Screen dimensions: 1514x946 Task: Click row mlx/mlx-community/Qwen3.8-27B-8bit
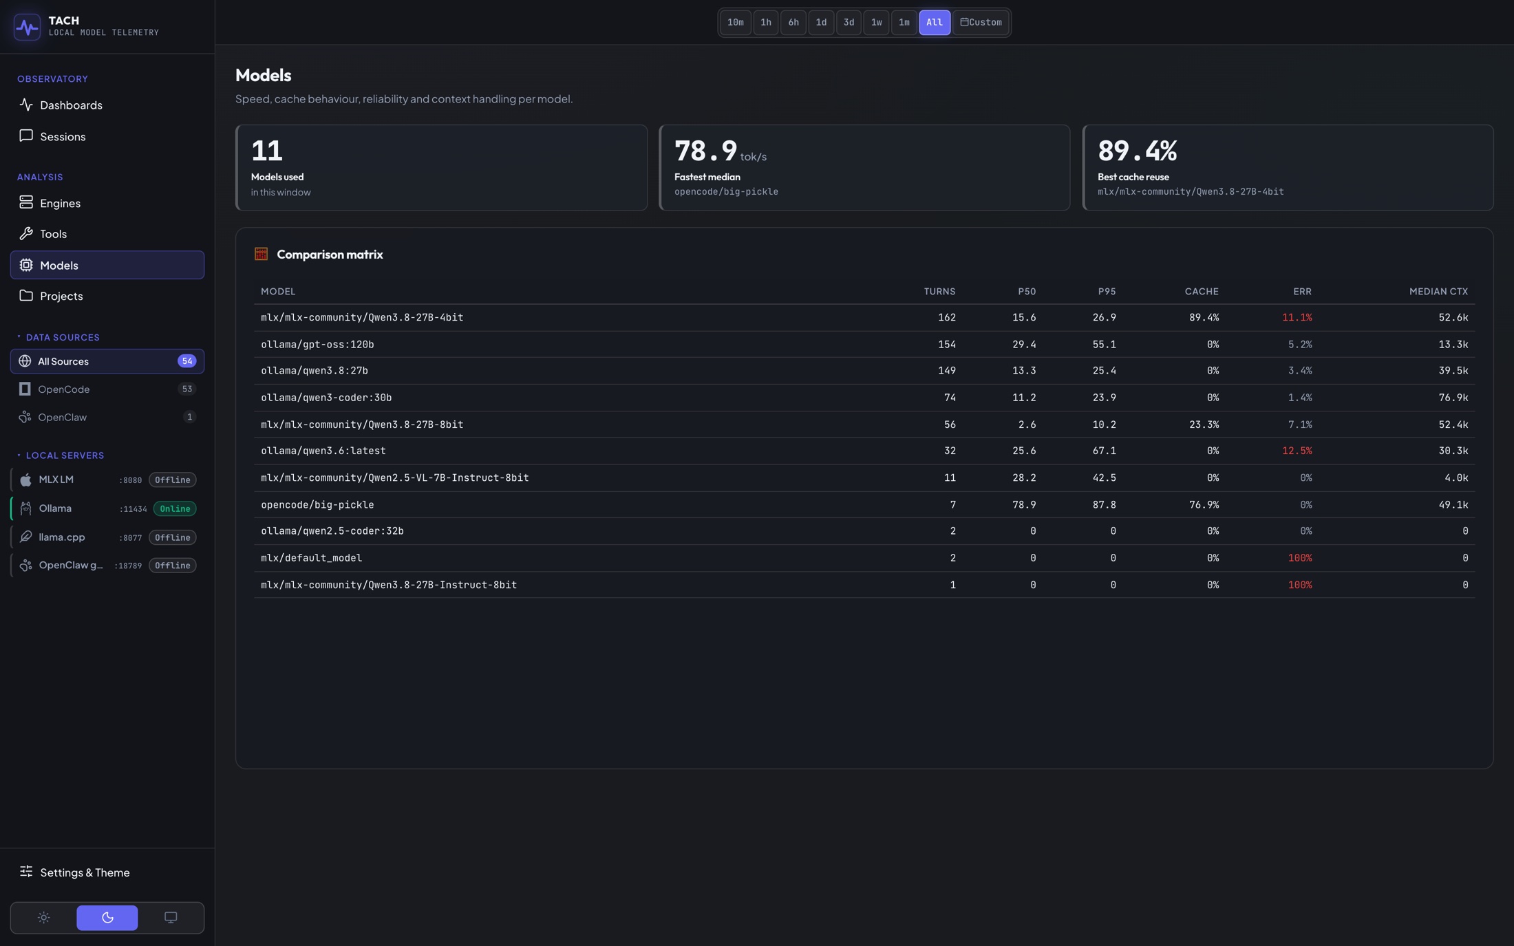pyautogui.click(x=864, y=424)
